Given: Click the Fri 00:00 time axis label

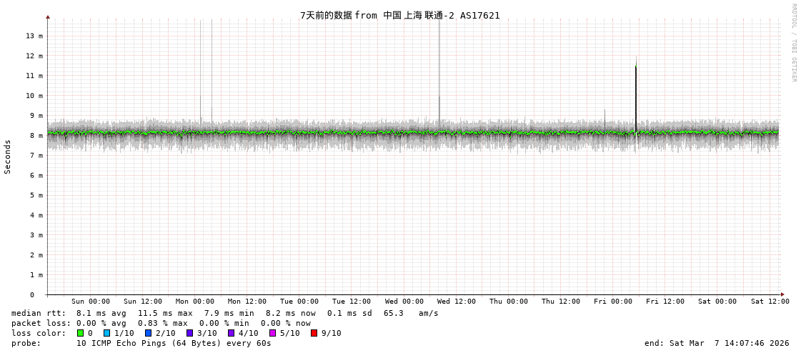Looking at the screenshot, I should (x=613, y=302).
